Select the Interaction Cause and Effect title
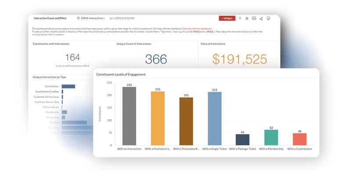 (50, 18)
